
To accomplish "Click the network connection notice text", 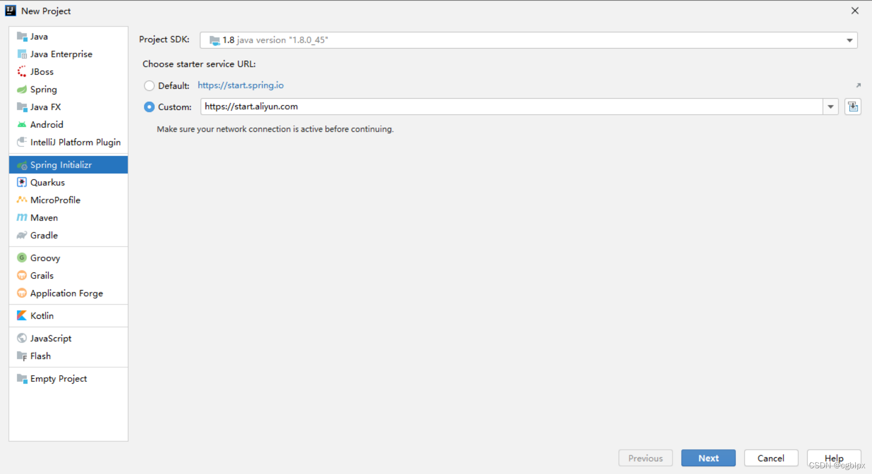I will click(275, 129).
